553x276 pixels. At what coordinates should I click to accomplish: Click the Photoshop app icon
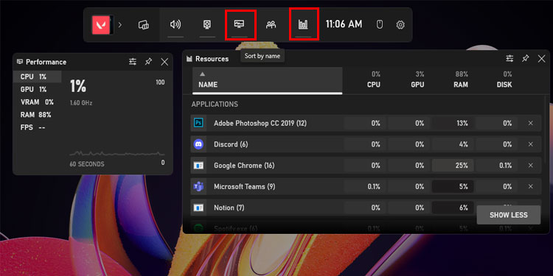[198, 123]
